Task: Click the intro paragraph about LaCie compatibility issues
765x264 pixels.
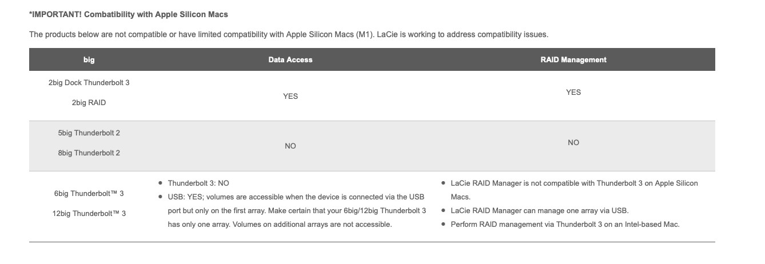Action: pyautogui.click(x=289, y=34)
